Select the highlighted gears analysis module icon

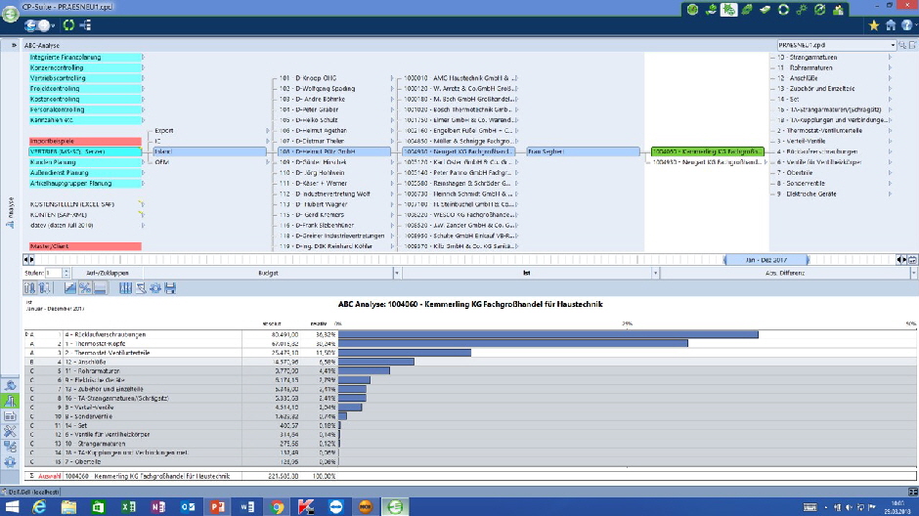(729, 10)
